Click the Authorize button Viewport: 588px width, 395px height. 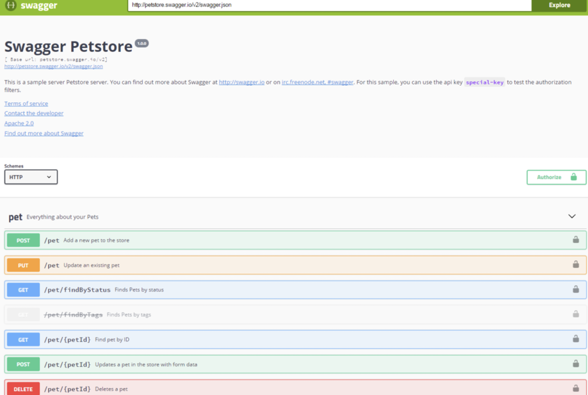[556, 177]
